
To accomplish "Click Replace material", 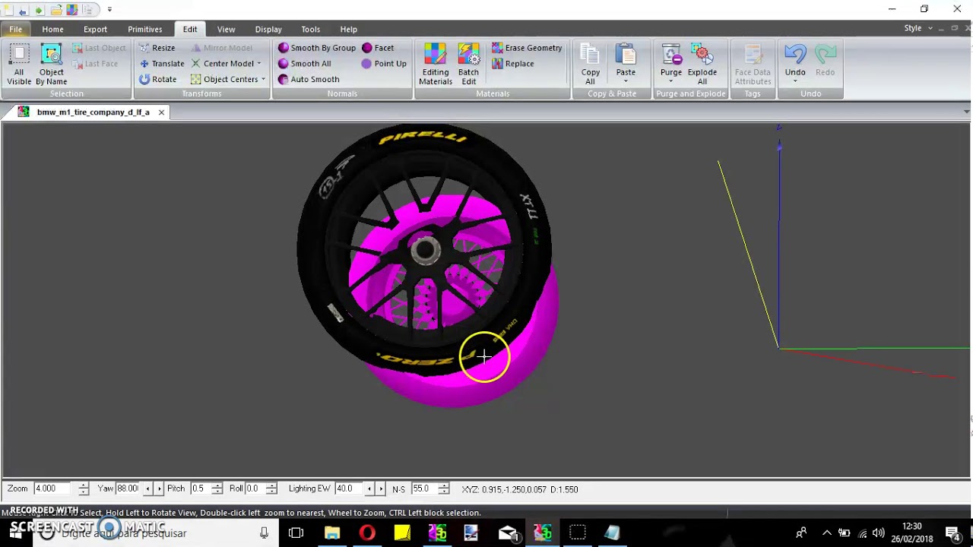I will click(x=513, y=64).
